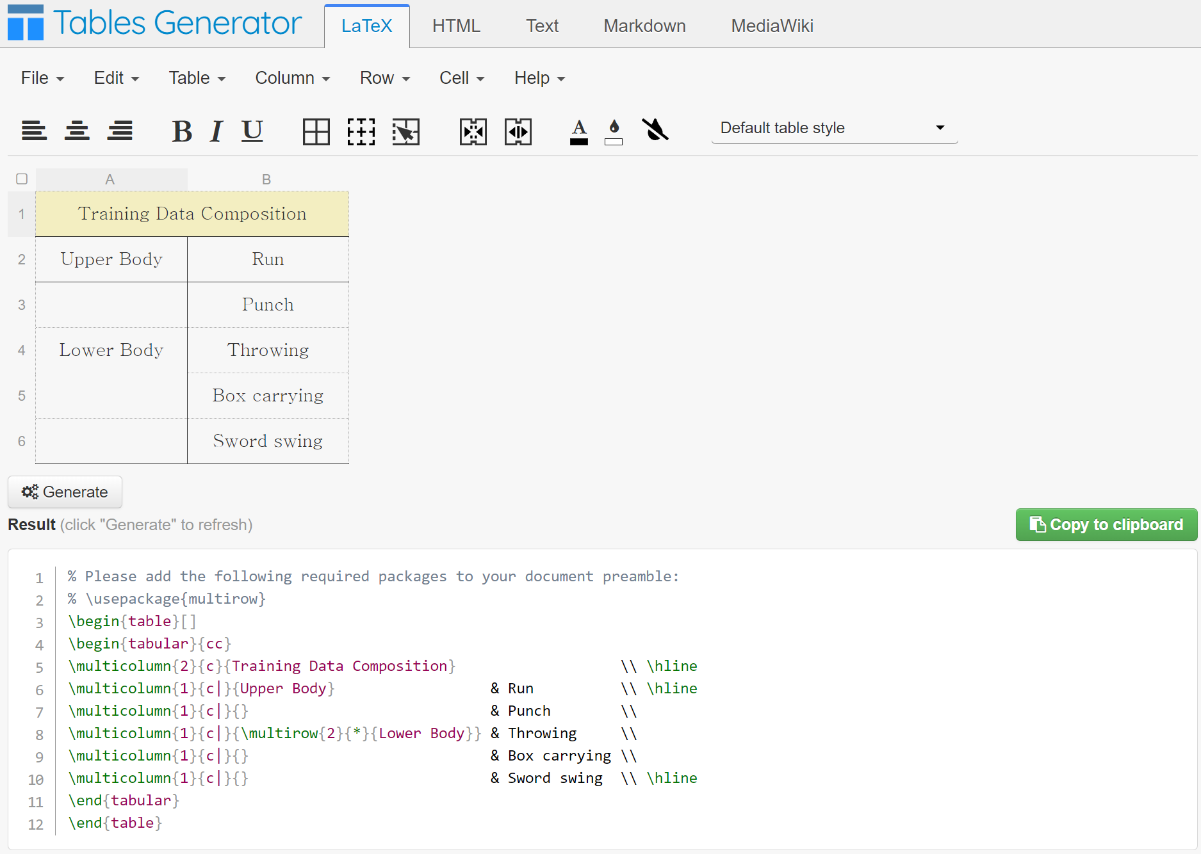Toggle italic formatting
Image resolution: width=1201 pixels, height=854 pixels.
point(217,131)
